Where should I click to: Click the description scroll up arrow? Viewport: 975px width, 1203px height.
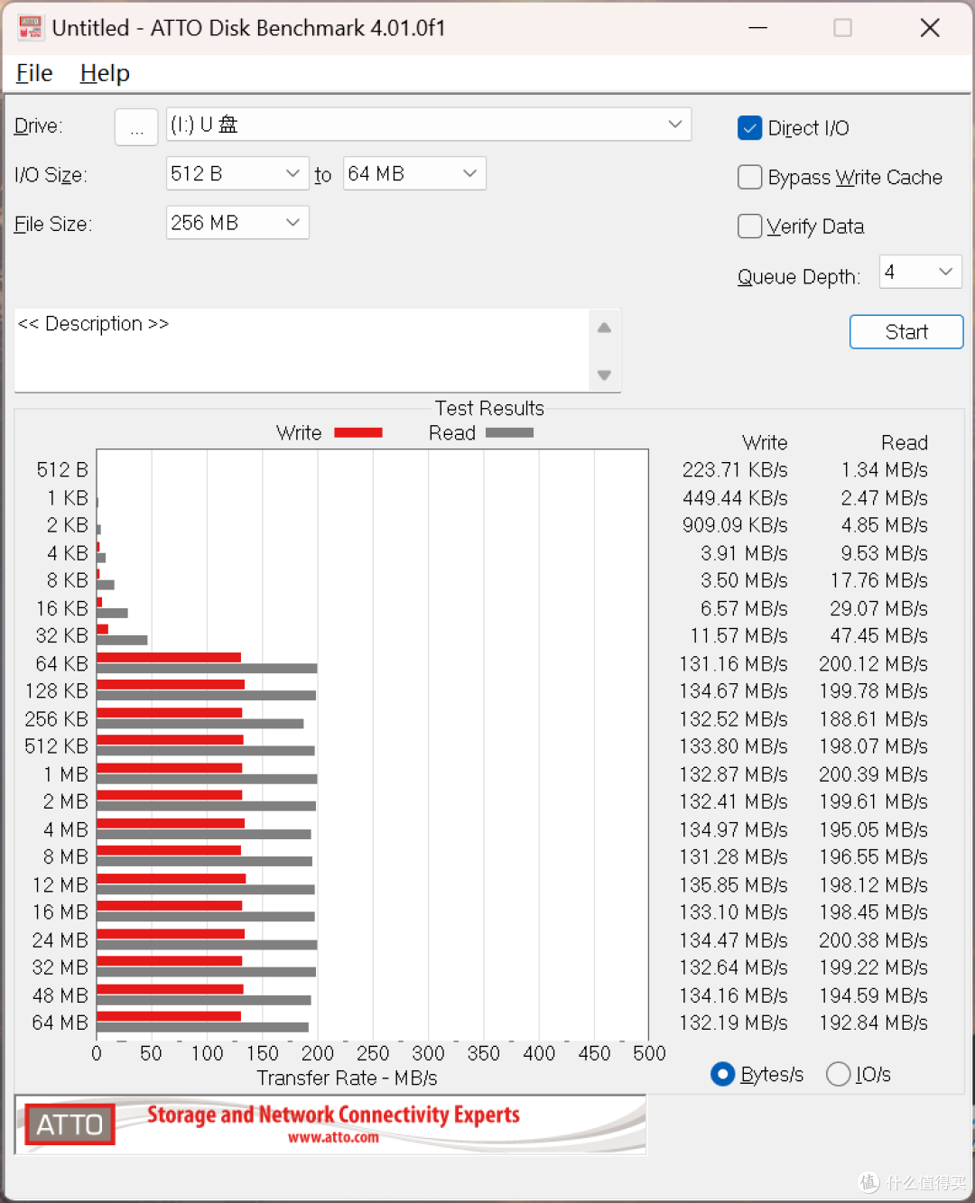tap(604, 328)
